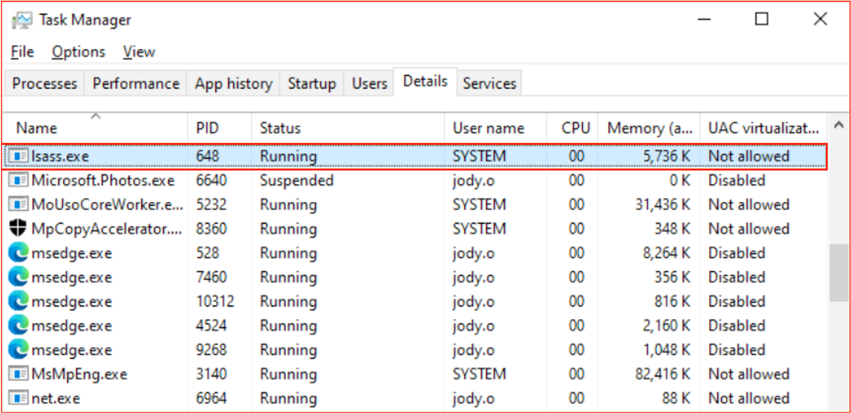The image size is (851, 413).
Task: Switch to the Startup tab
Action: coord(312,83)
